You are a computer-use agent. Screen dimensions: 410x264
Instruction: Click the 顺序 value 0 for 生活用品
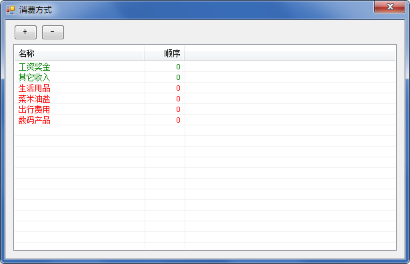(x=178, y=88)
